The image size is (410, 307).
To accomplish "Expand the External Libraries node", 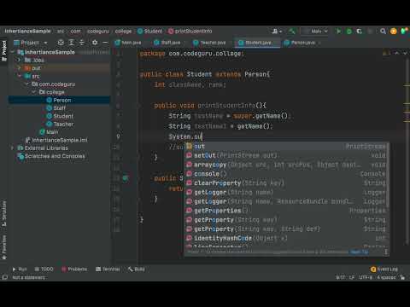I will point(13,148).
